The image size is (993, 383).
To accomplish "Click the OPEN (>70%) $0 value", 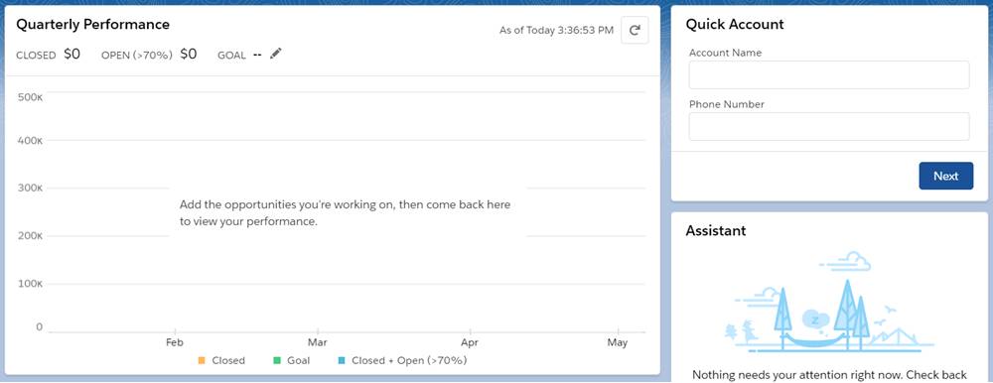I will [x=189, y=55].
